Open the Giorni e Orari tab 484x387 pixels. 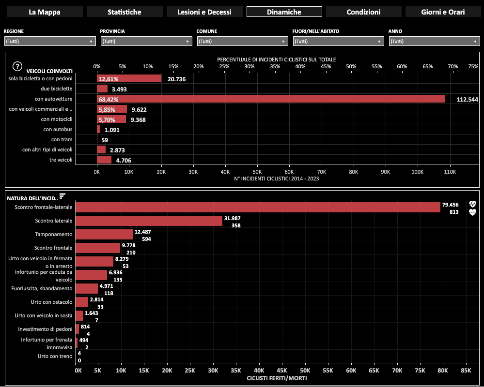click(443, 12)
